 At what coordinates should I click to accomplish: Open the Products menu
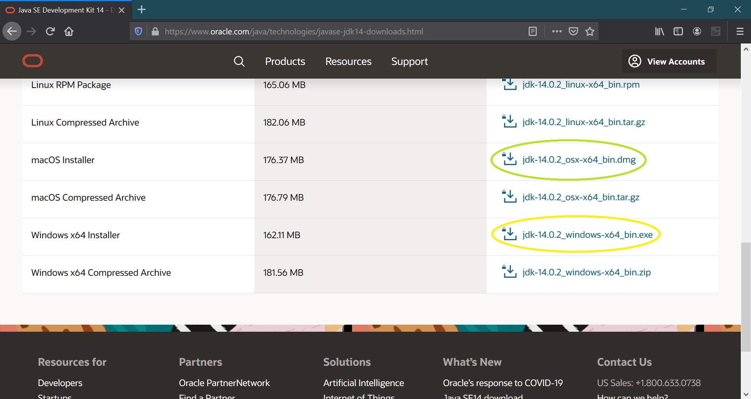tap(285, 61)
